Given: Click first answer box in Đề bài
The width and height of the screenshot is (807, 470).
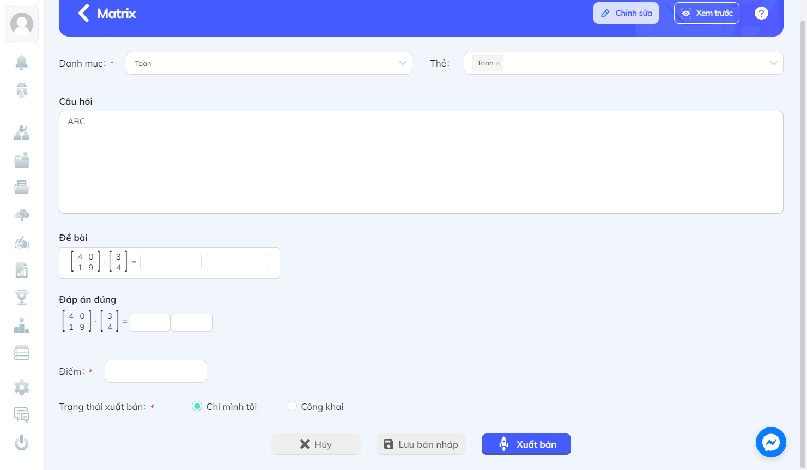Looking at the screenshot, I should pos(171,262).
